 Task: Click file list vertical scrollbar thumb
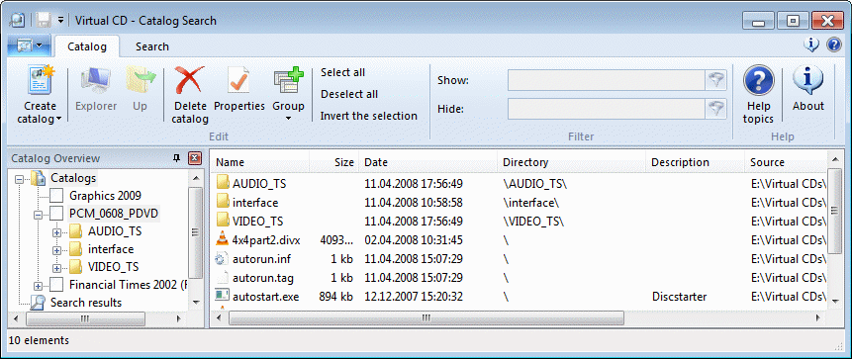point(835,211)
